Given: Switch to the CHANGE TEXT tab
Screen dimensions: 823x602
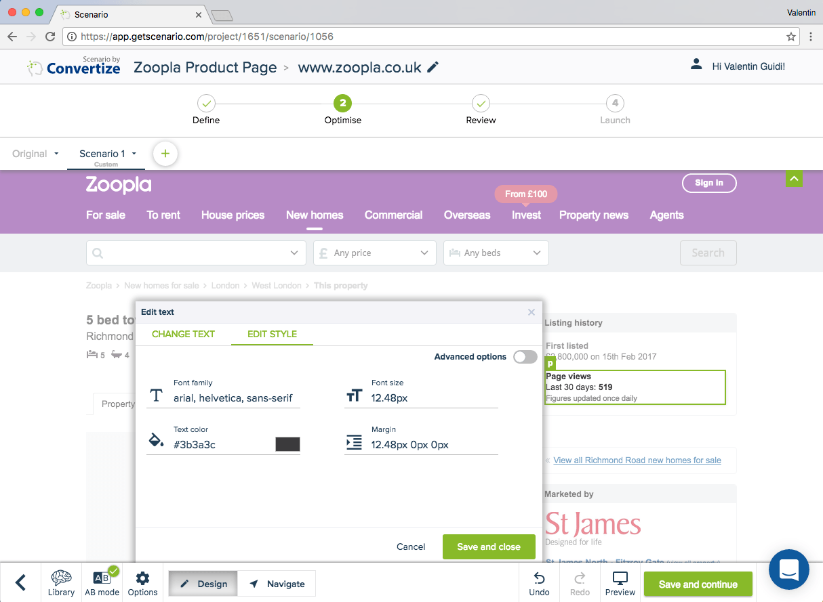Looking at the screenshot, I should click(183, 334).
